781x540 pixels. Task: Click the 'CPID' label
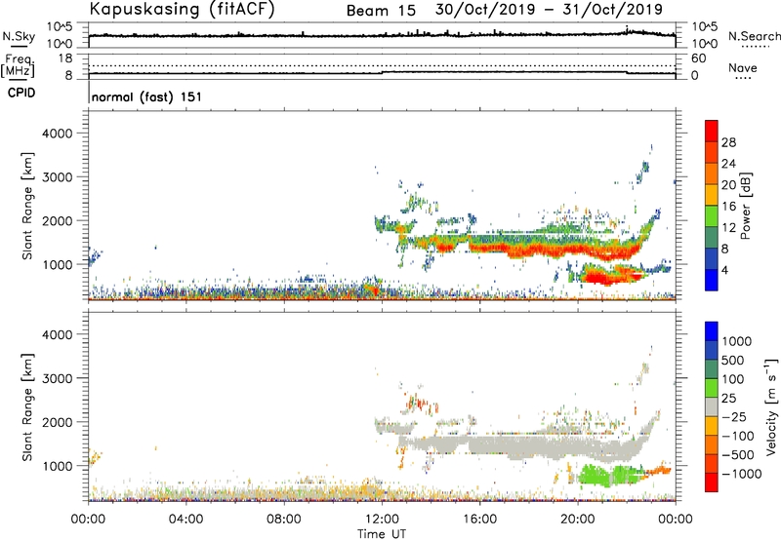(x=21, y=93)
